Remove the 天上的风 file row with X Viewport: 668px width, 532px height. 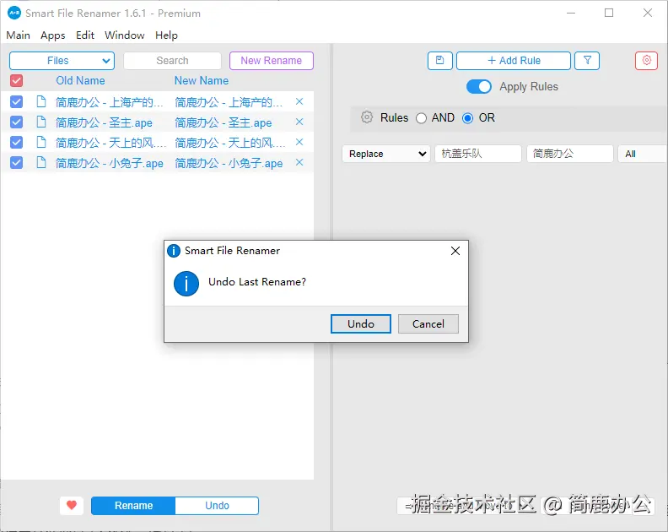pos(299,142)
